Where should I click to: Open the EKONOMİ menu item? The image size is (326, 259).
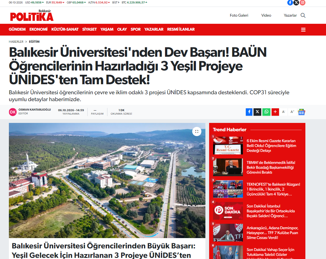(38, 29)
